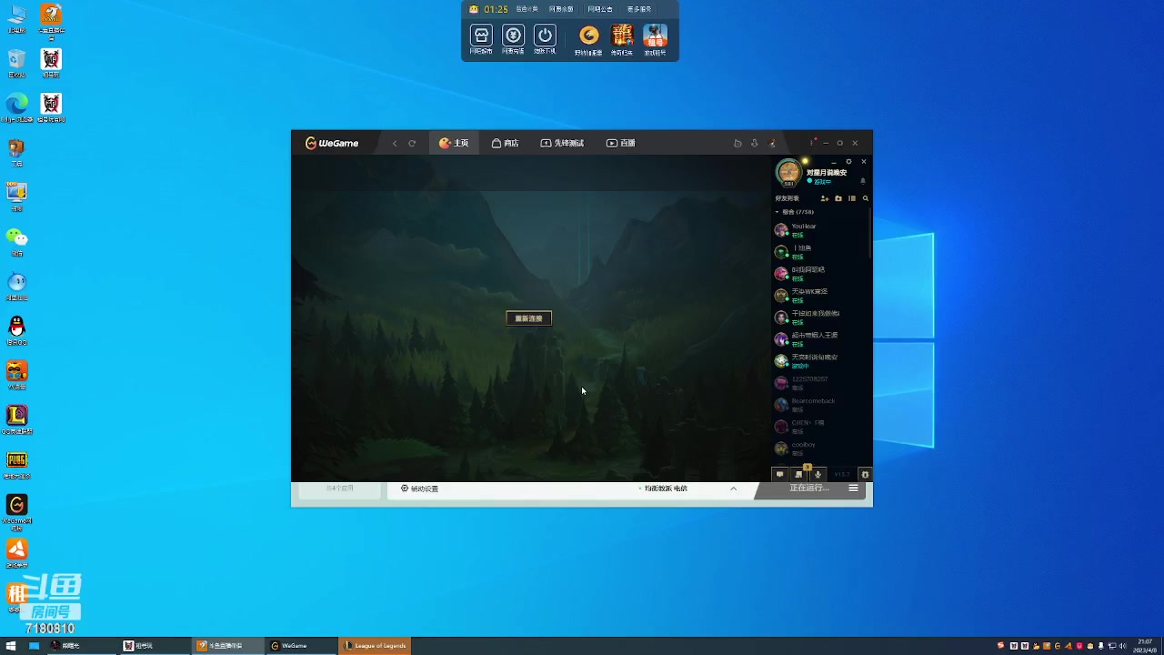1164x655 pixels.
Task: Click the download icon in the WeGame header
Action: pyautogui.click(x=754, y=143)
